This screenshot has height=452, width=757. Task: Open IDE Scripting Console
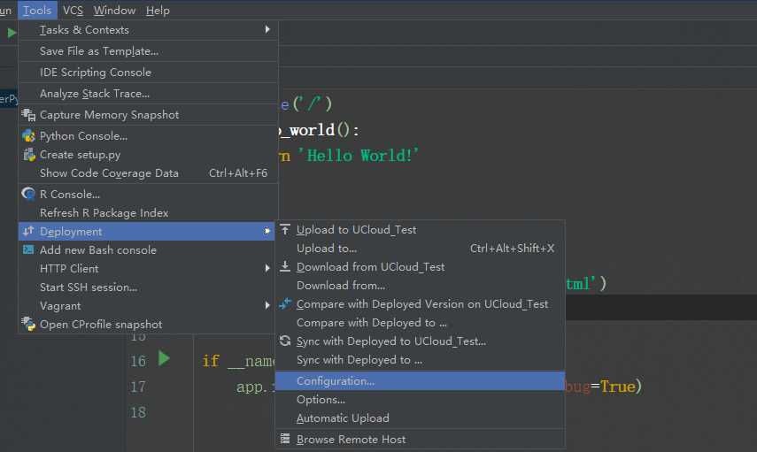click(x=148, y=73)
